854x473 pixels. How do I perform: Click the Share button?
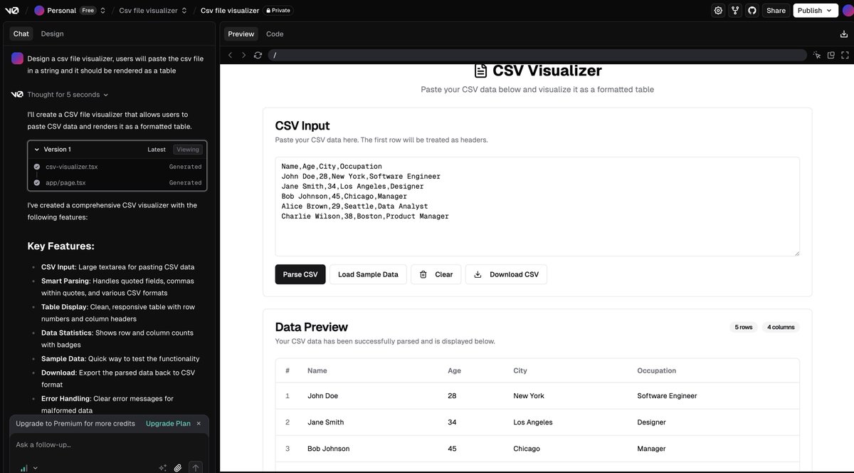coord(776,11)
